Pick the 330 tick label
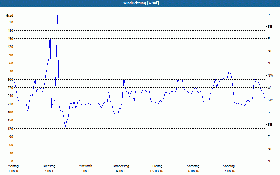This screenshot has width=280, height=175. point(10,71)
